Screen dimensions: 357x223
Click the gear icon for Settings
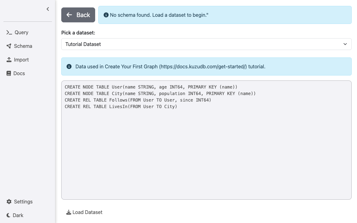(x=9, y=202)
